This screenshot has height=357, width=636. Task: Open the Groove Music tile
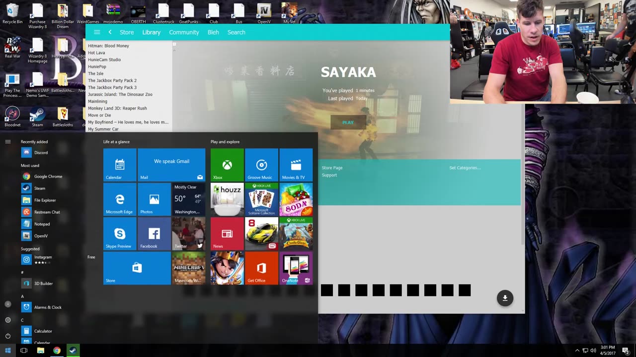261,165
